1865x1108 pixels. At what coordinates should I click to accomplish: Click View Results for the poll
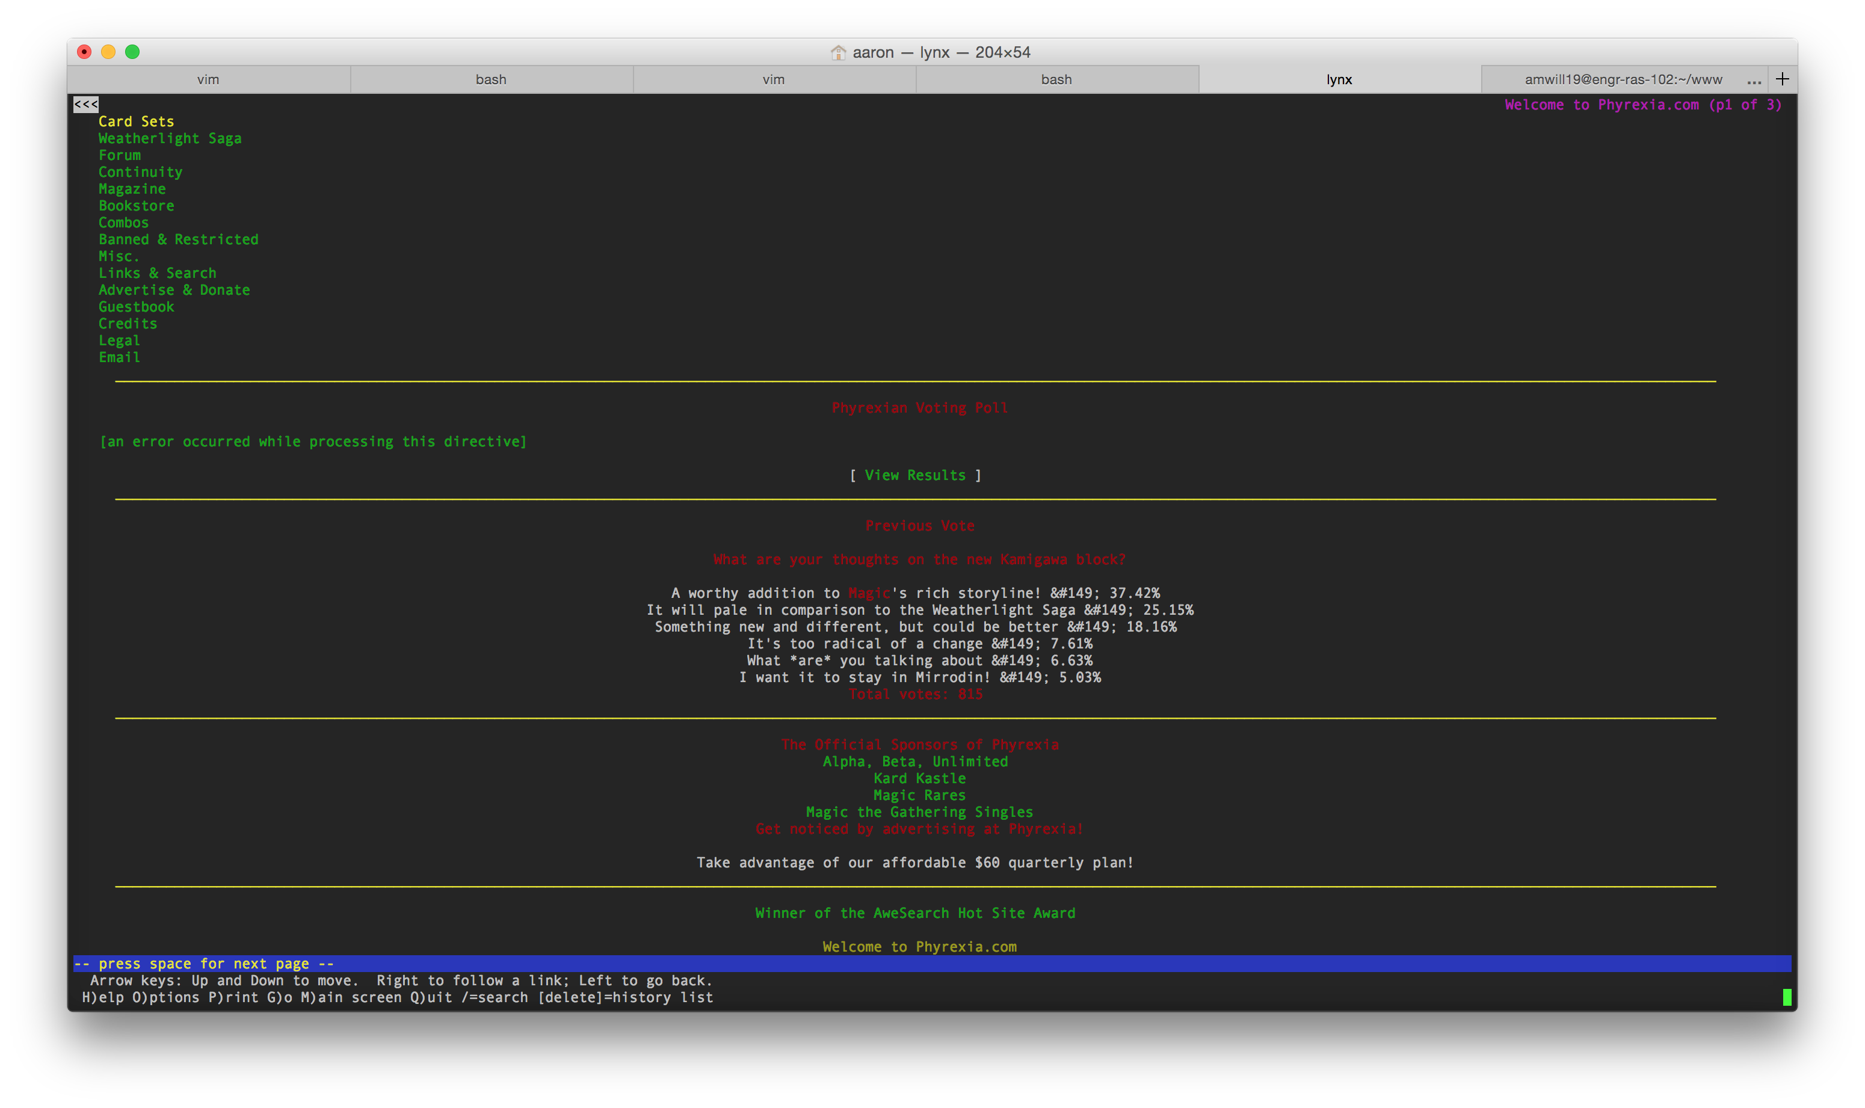click(x=915, y=475)
